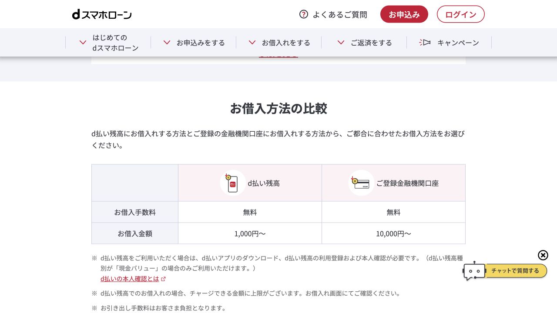Expand the お申込みをする chevron
The image size is (557, 313).
(167, 43)
